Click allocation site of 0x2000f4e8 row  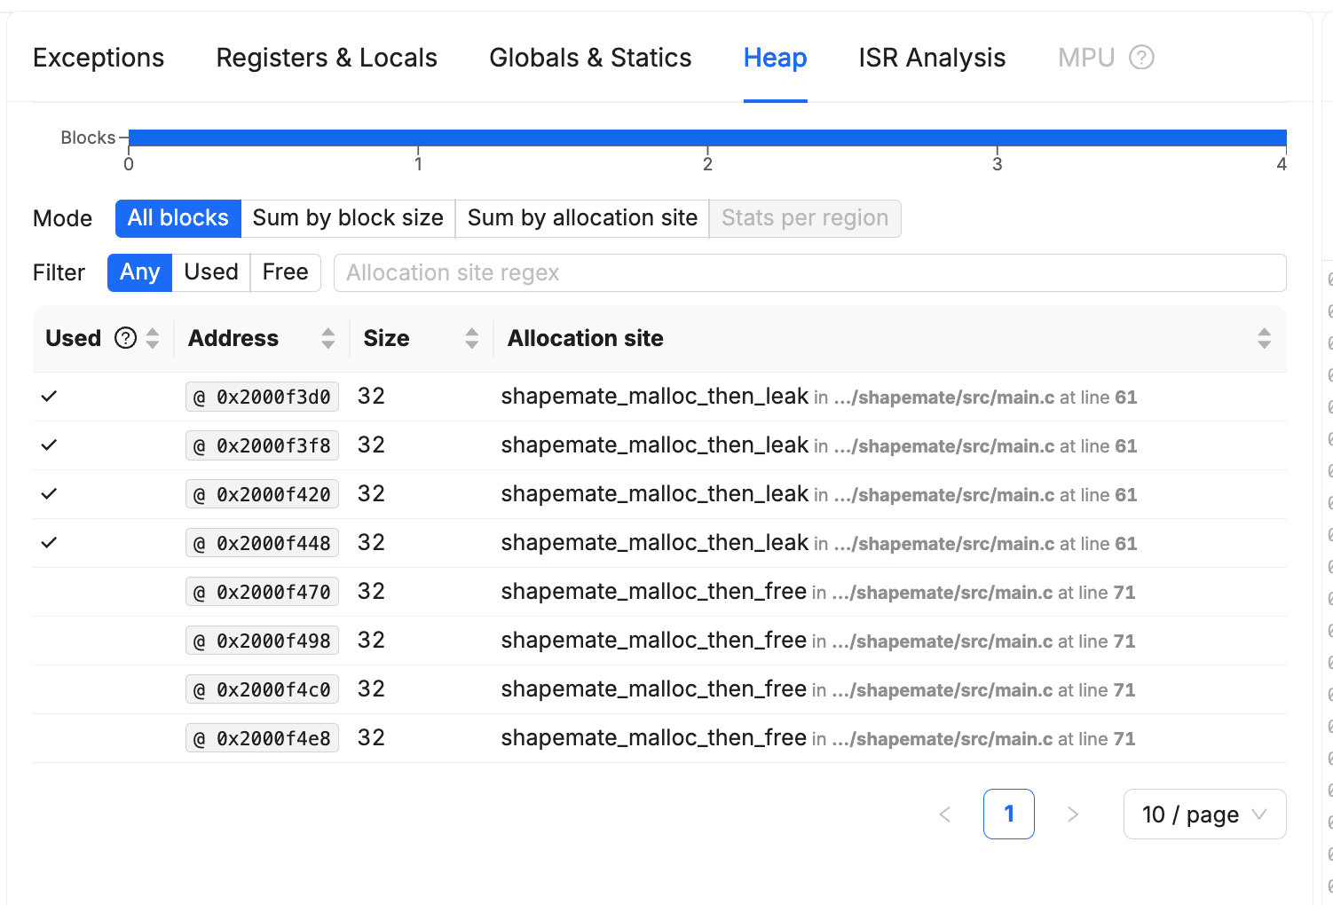[817, 738]
